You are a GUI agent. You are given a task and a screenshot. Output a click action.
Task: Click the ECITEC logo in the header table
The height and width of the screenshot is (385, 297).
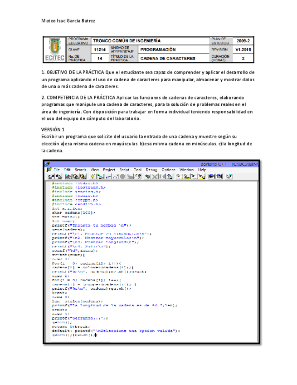tap(55, 49)
